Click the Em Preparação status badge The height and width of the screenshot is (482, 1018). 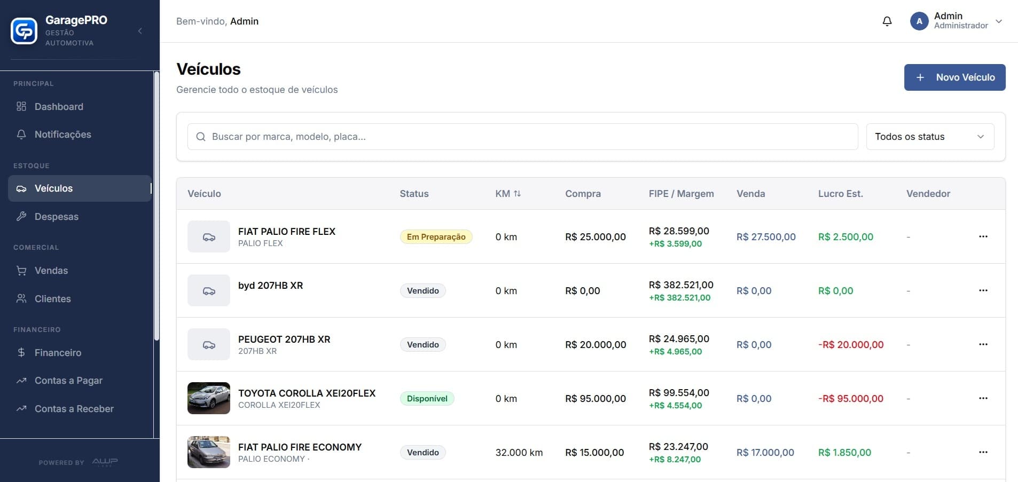tap(436, 236)
